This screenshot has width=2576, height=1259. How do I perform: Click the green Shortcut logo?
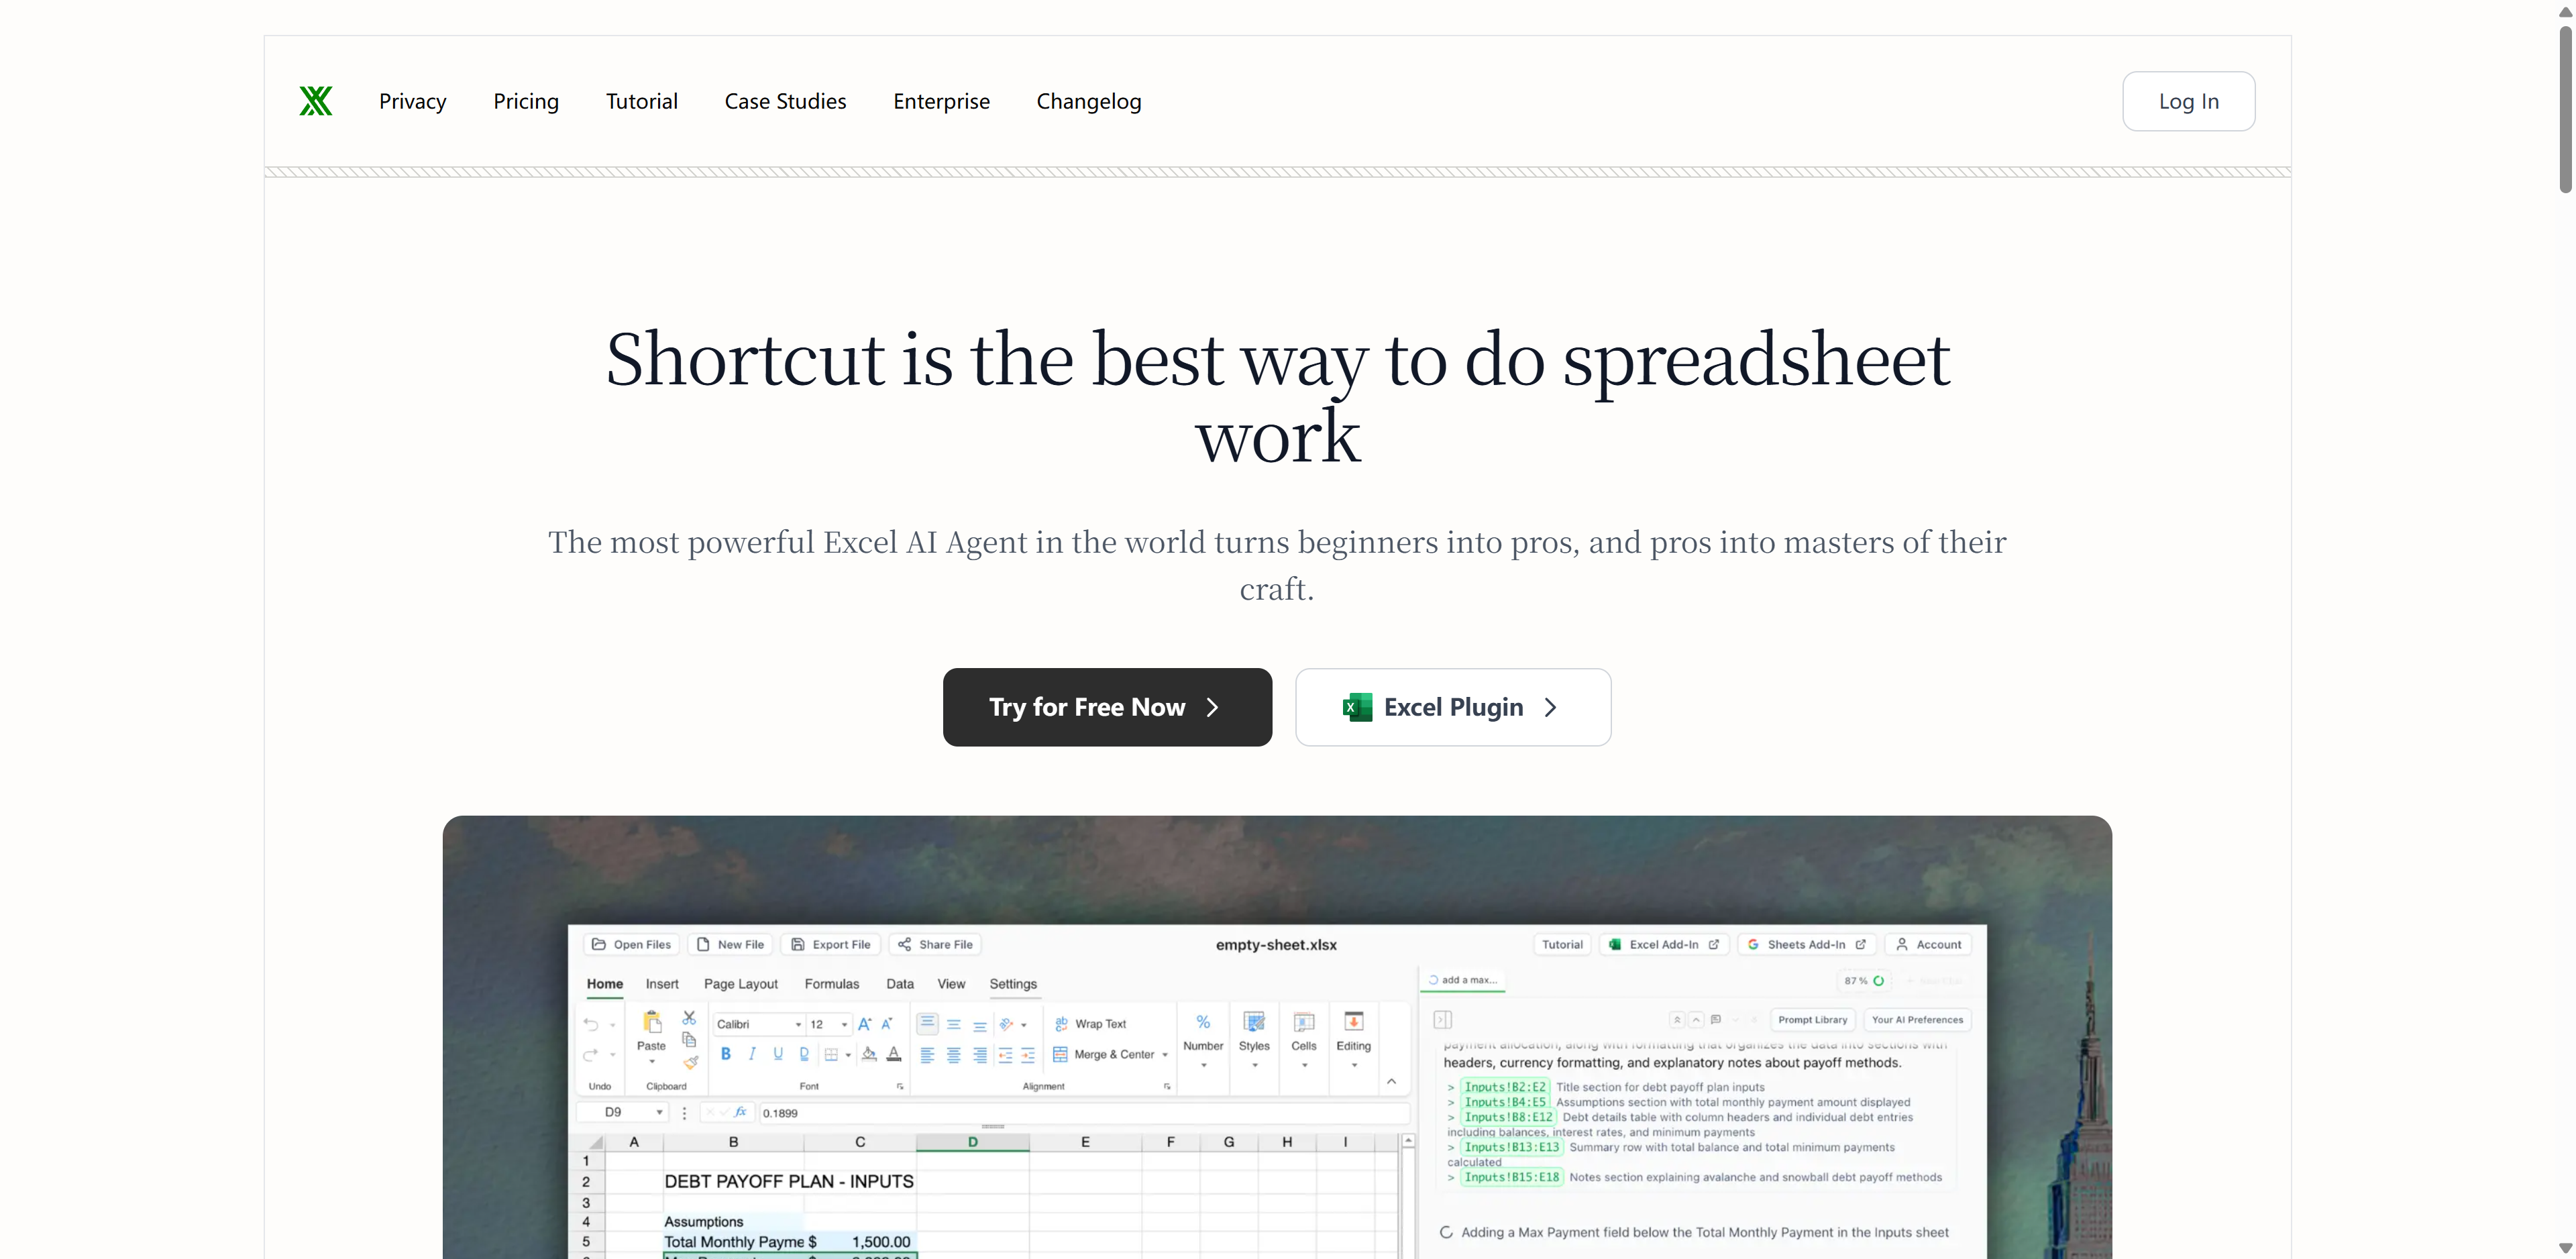click(315, 101)
